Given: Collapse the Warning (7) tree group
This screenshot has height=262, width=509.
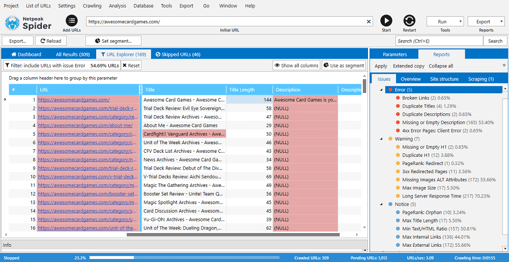Looking at the screenshot, I should (381, 139).
